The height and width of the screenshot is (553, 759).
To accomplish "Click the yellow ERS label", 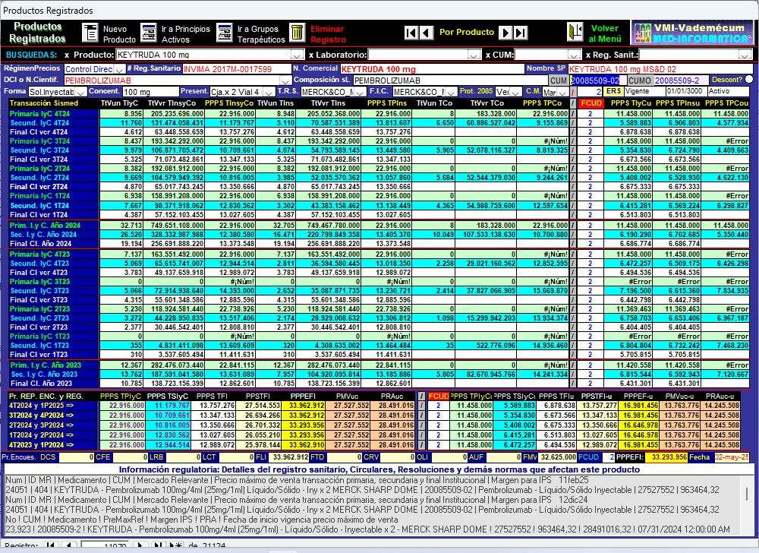I will tap(613, 91).
